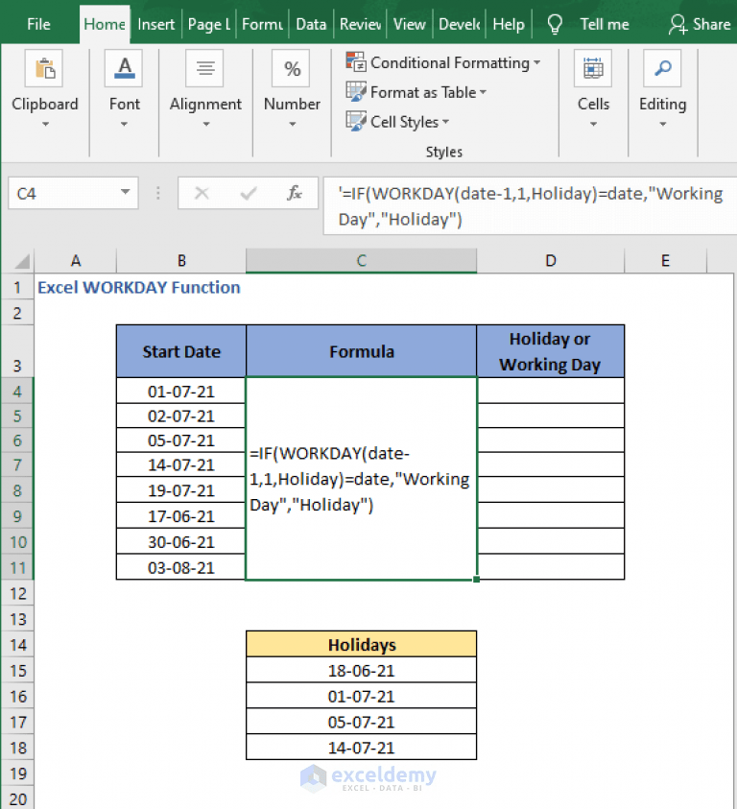This screenshot has width=737, height=809.
Task: Click the Share button label
Action: [x=711, y=24]
